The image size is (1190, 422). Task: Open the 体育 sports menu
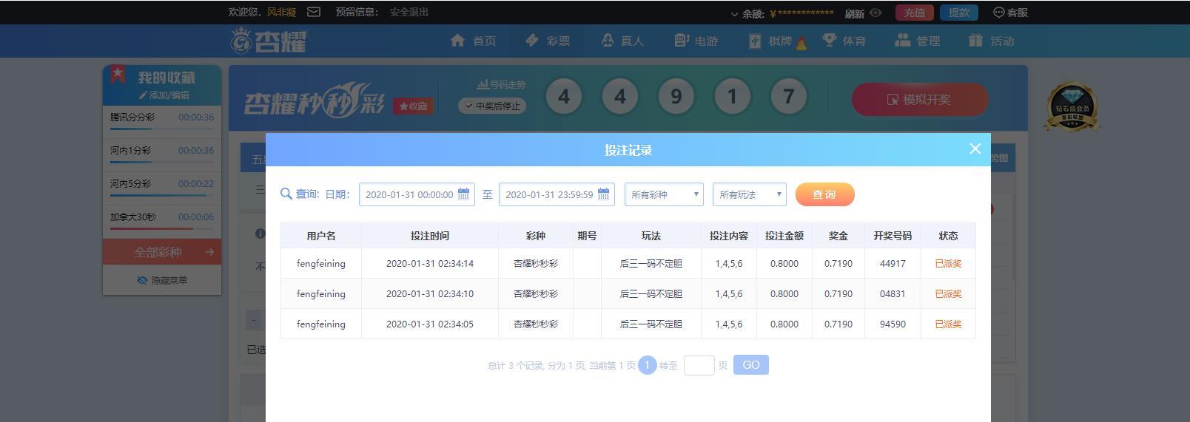844,41
